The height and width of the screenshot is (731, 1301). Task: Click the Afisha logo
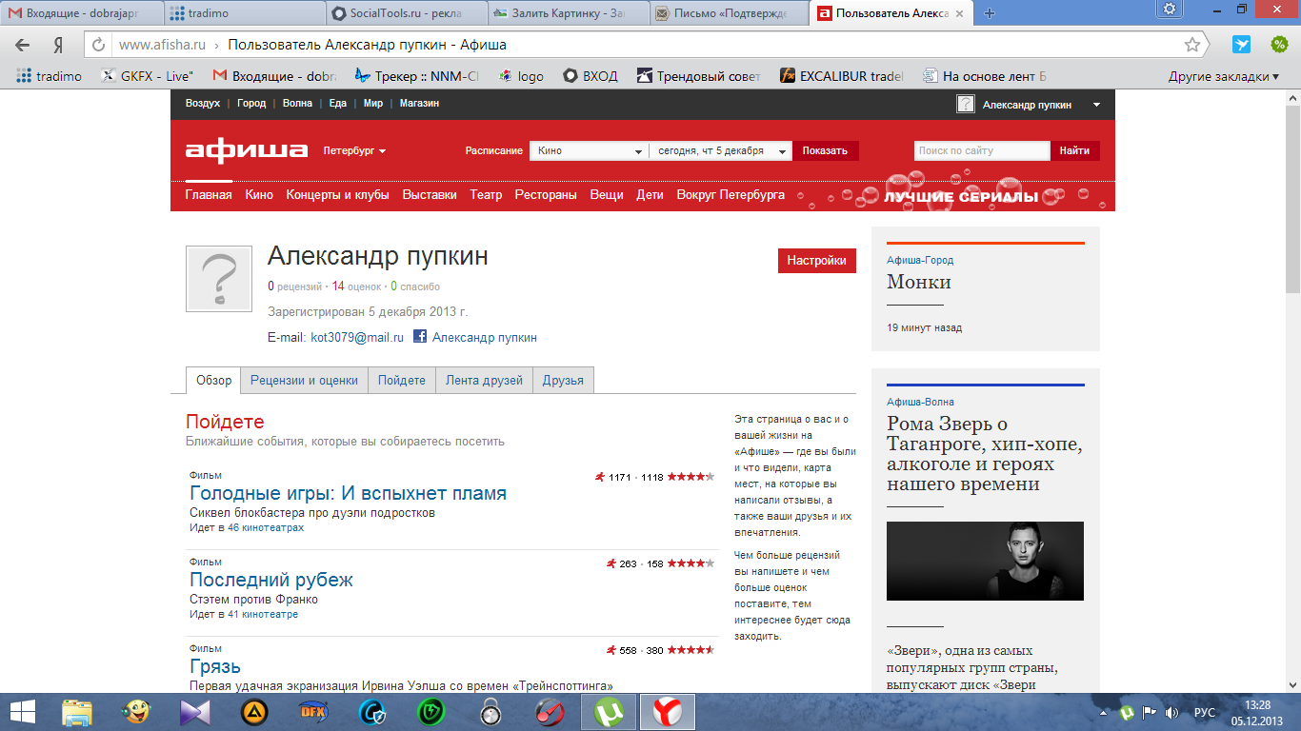pyautogui.click(x=247, y=150)
